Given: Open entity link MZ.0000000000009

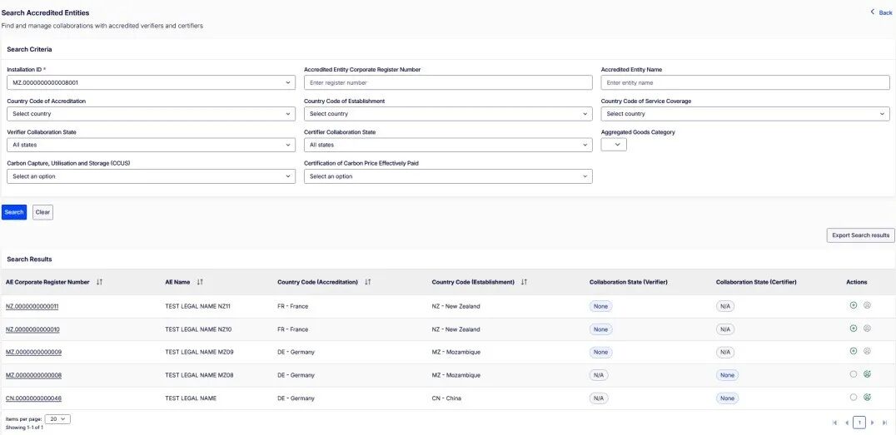Looking at the screenshot, I should [33, 352].
